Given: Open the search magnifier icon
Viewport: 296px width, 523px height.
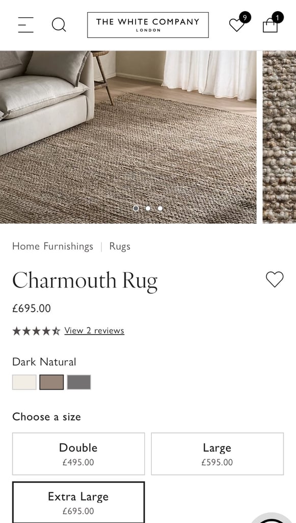Looking at the screenshot, I should [x=59, y=25].
